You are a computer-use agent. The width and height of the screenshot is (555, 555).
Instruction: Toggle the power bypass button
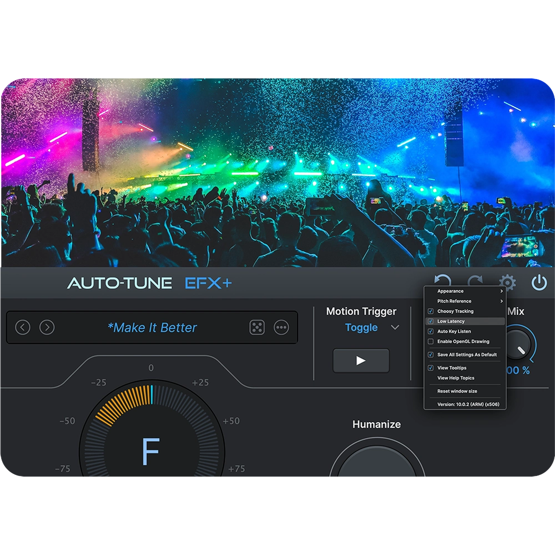coord(539,283)
